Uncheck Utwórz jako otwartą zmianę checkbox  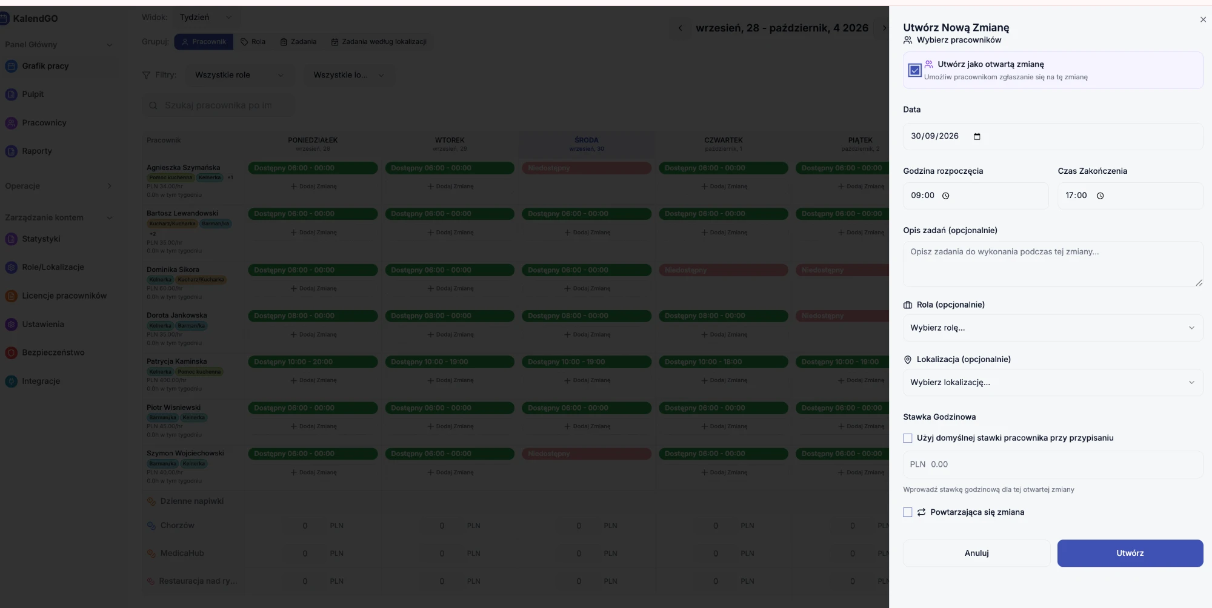[x=914, y=70]
